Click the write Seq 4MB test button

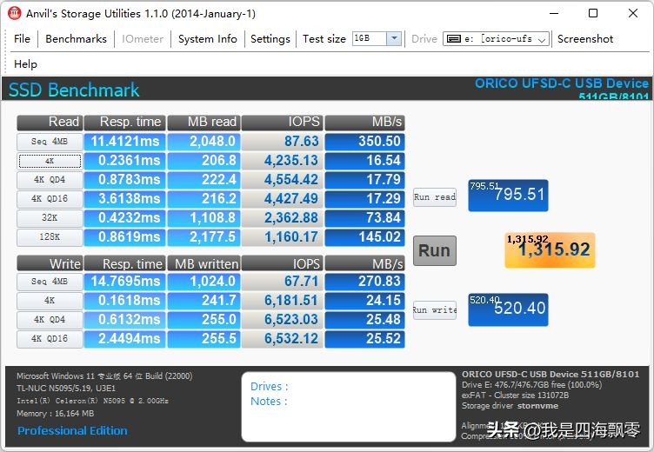[50, 282]
